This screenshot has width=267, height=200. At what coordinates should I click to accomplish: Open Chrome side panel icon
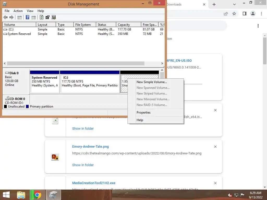[245, 14]
